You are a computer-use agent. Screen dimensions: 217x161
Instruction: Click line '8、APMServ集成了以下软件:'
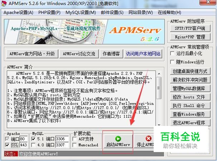34,121
